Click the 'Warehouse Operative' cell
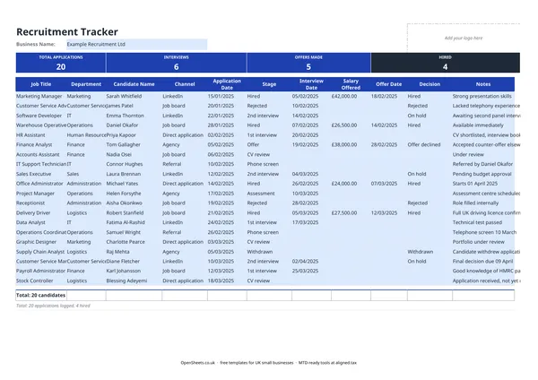This screenshot has width=538, height=380. 41,125
